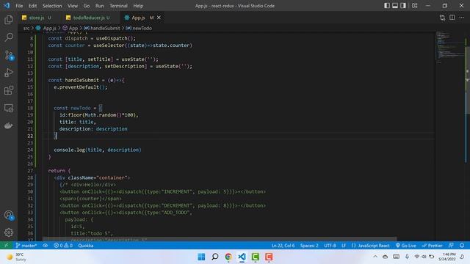Change file encoding via UTF-8
This screenshot has height=264, width=470.
330,246
